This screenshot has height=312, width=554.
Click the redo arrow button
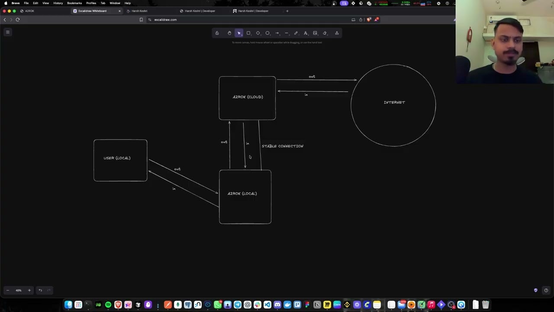pyautogui.click(x=48, y=290)
